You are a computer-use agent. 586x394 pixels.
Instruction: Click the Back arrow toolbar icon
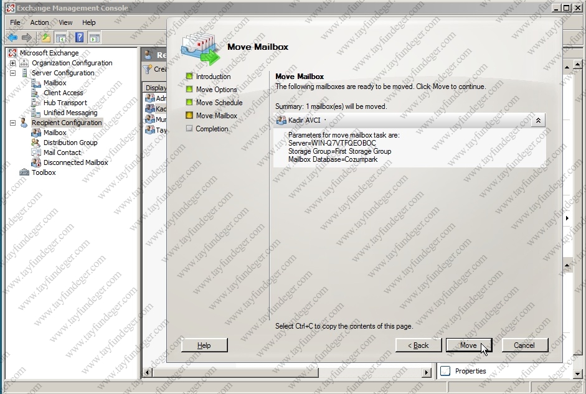click(12, 37)
